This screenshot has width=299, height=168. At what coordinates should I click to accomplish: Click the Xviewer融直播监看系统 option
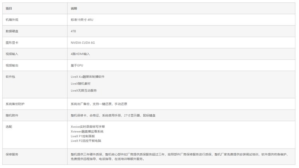click(x=87, y=131)
